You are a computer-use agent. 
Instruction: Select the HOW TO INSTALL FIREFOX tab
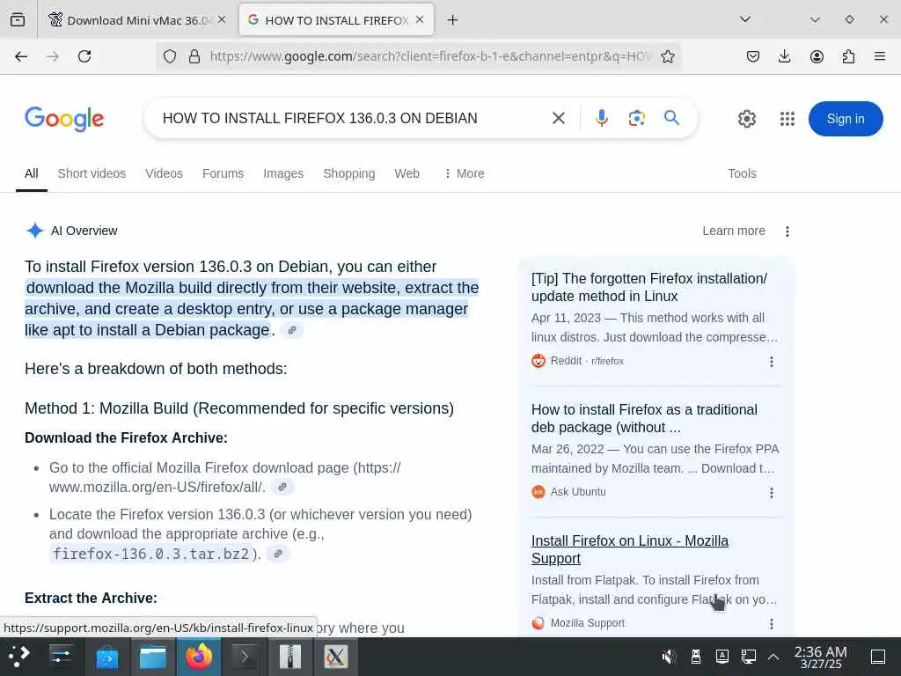(336, 20)
